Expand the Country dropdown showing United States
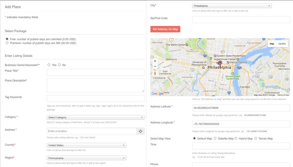 pos(86,145)
